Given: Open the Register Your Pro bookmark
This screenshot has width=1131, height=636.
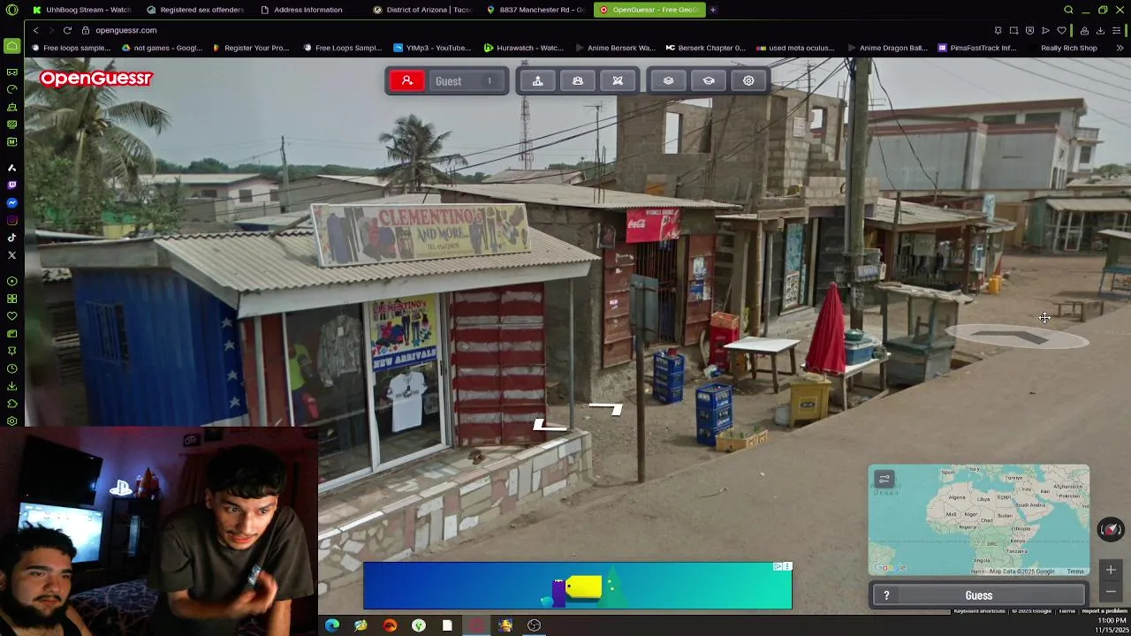Looking at the screenshot, I should pyautogui.click(x=251, y=48).
